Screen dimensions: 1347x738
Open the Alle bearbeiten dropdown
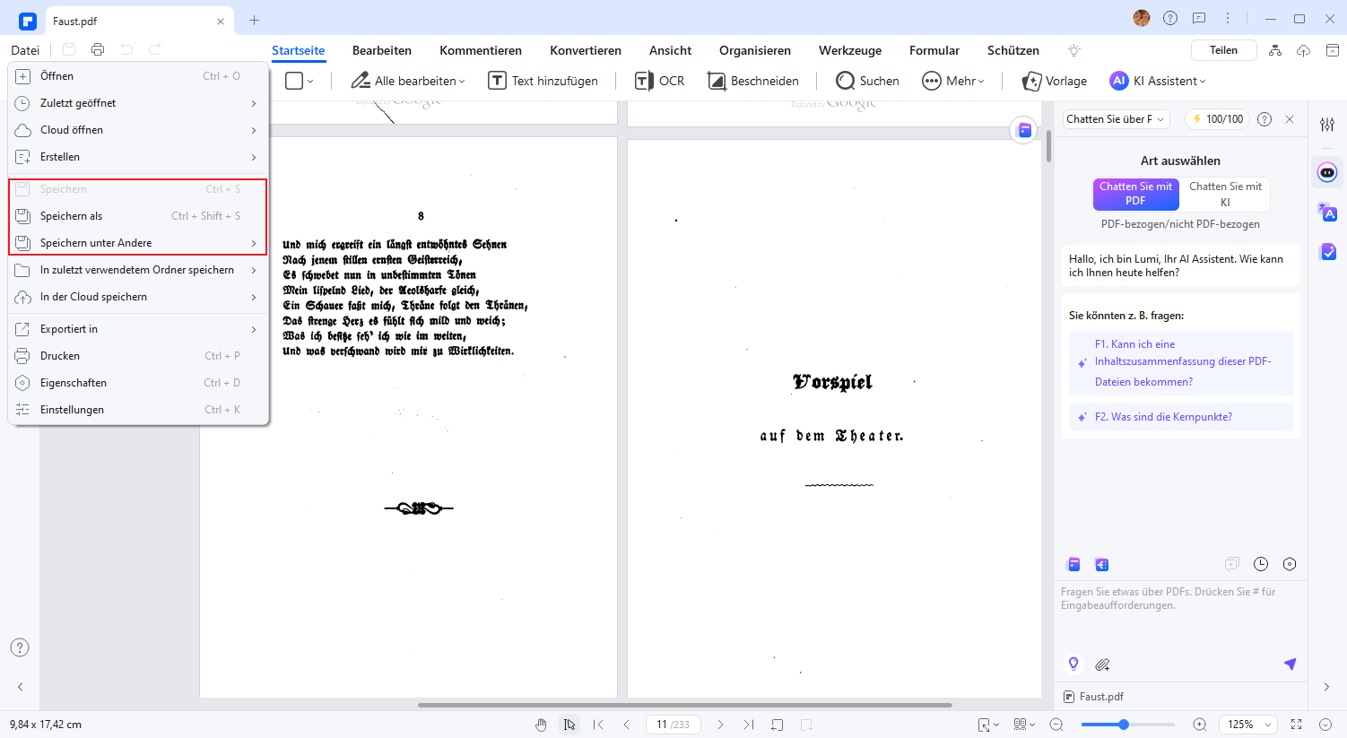pyautogui.click(x=408, y=81)
